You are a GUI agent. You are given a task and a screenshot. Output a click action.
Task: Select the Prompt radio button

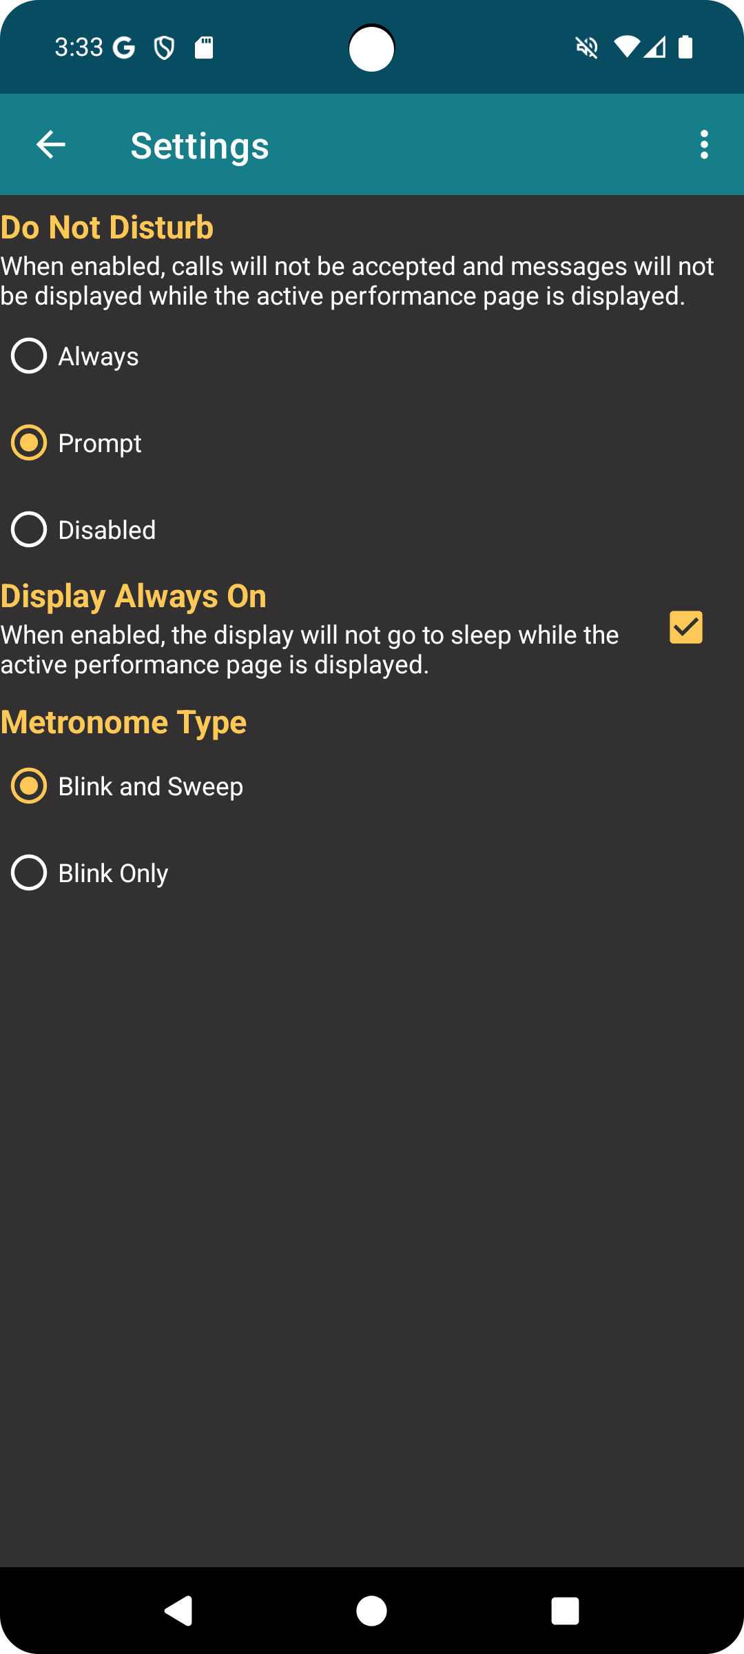(29, 443)
